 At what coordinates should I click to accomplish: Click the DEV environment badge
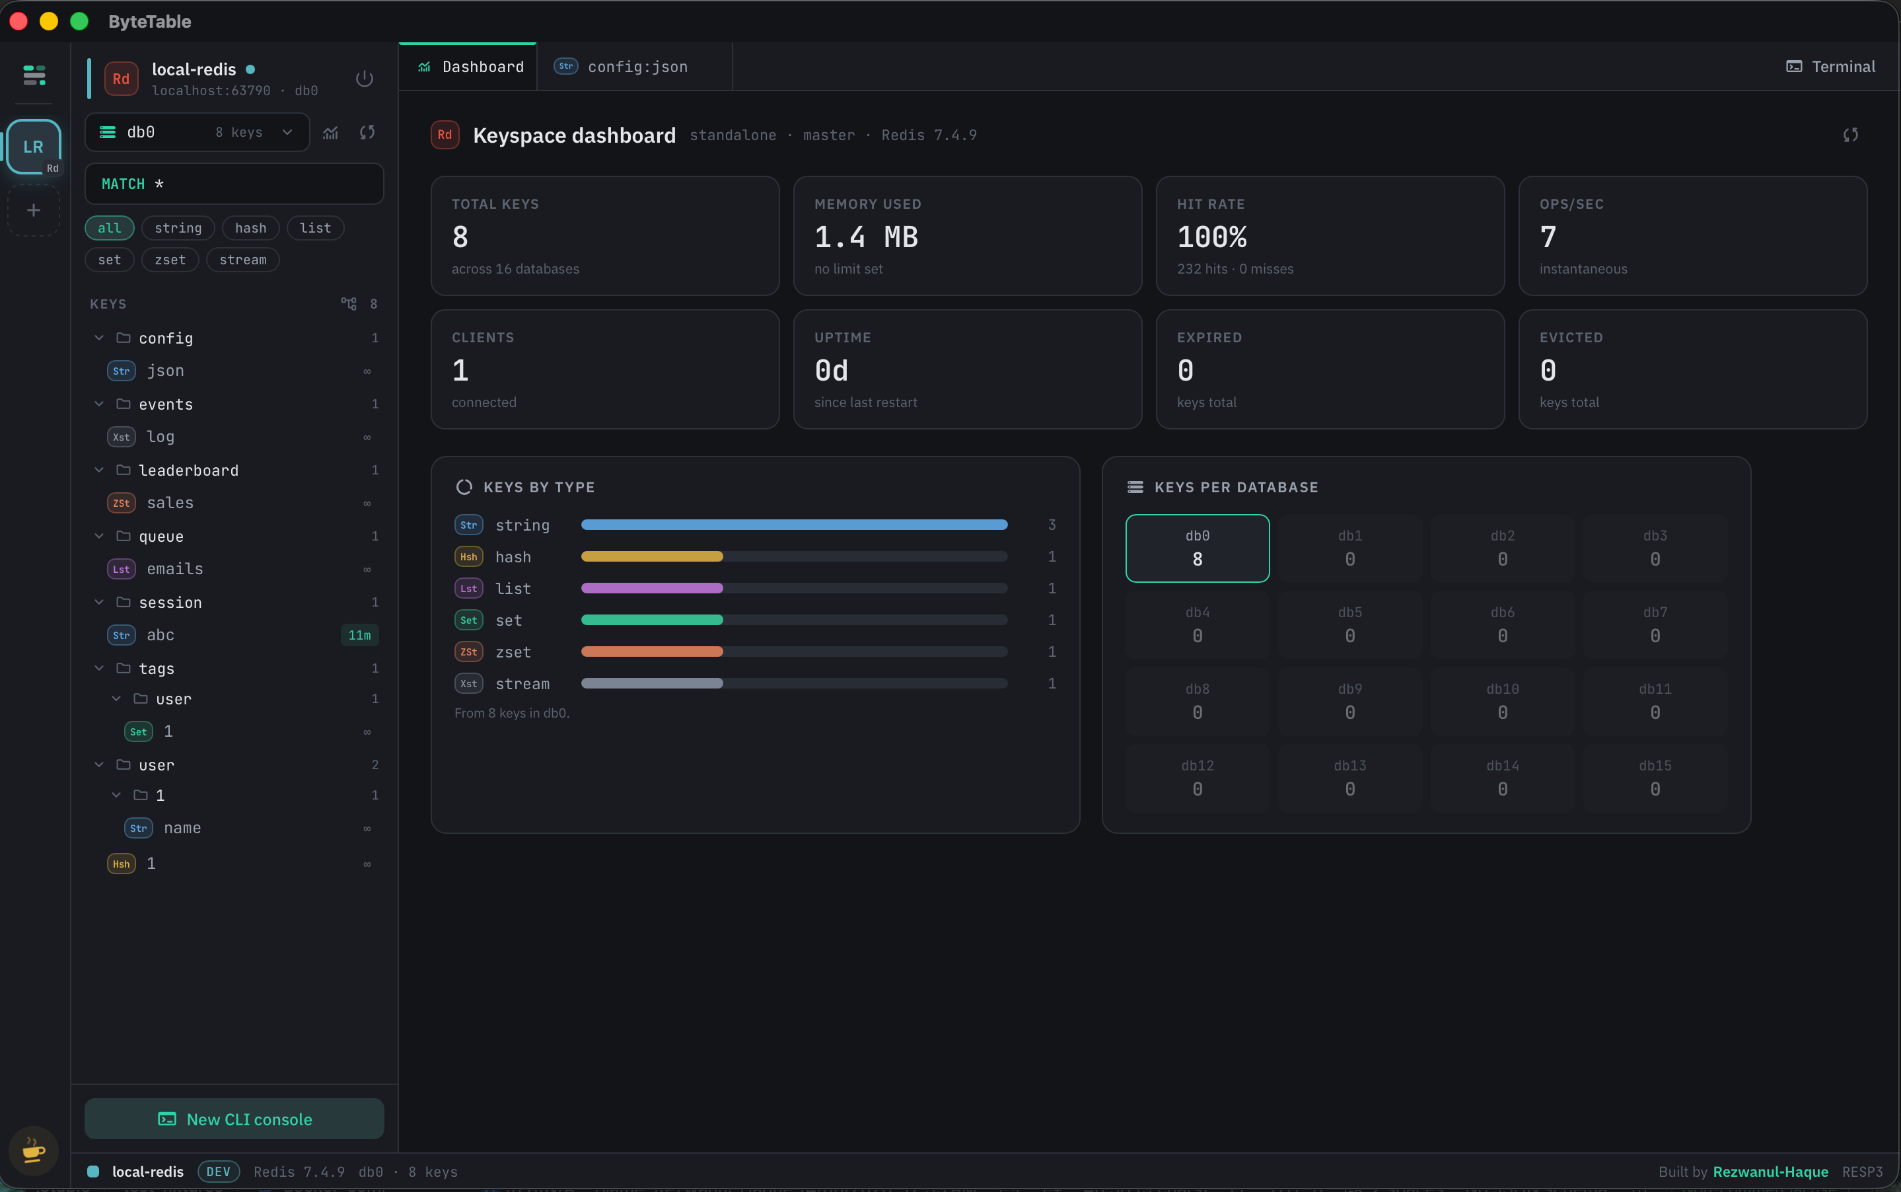219,1172
